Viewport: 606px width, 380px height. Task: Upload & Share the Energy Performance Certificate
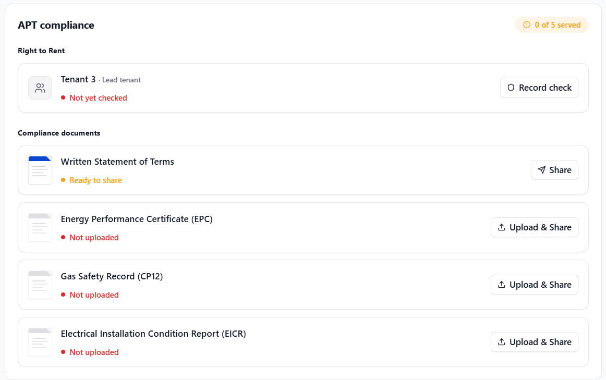point(535,227)
